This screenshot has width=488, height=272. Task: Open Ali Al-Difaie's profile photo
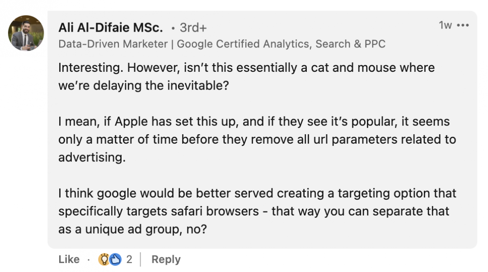point(26,33)
